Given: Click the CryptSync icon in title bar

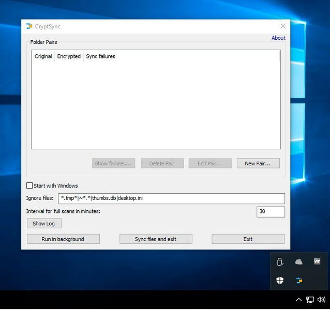Looking at the screenshot, I should coord(29,26).
